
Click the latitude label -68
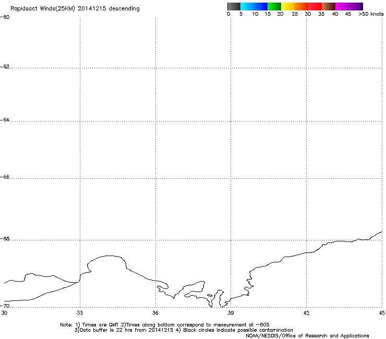(5, 239)
